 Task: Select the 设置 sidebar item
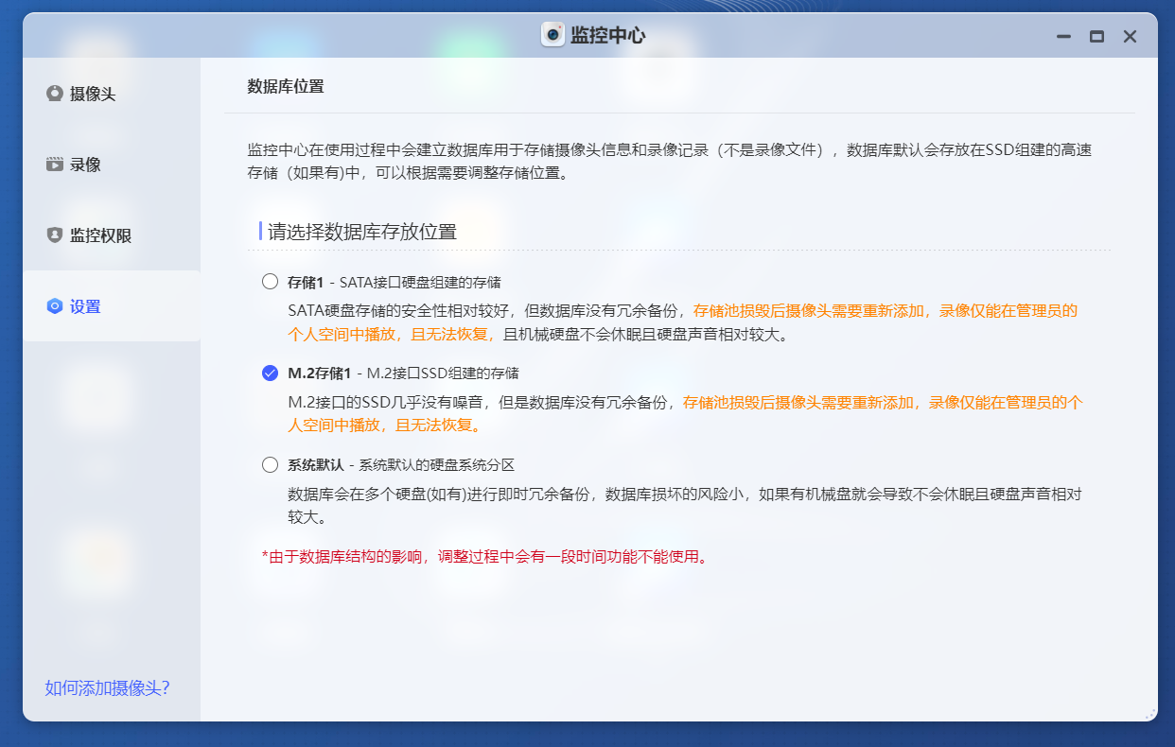112,306
